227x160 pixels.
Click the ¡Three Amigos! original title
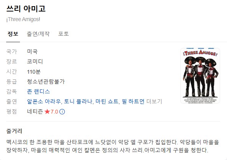(23, 19)
